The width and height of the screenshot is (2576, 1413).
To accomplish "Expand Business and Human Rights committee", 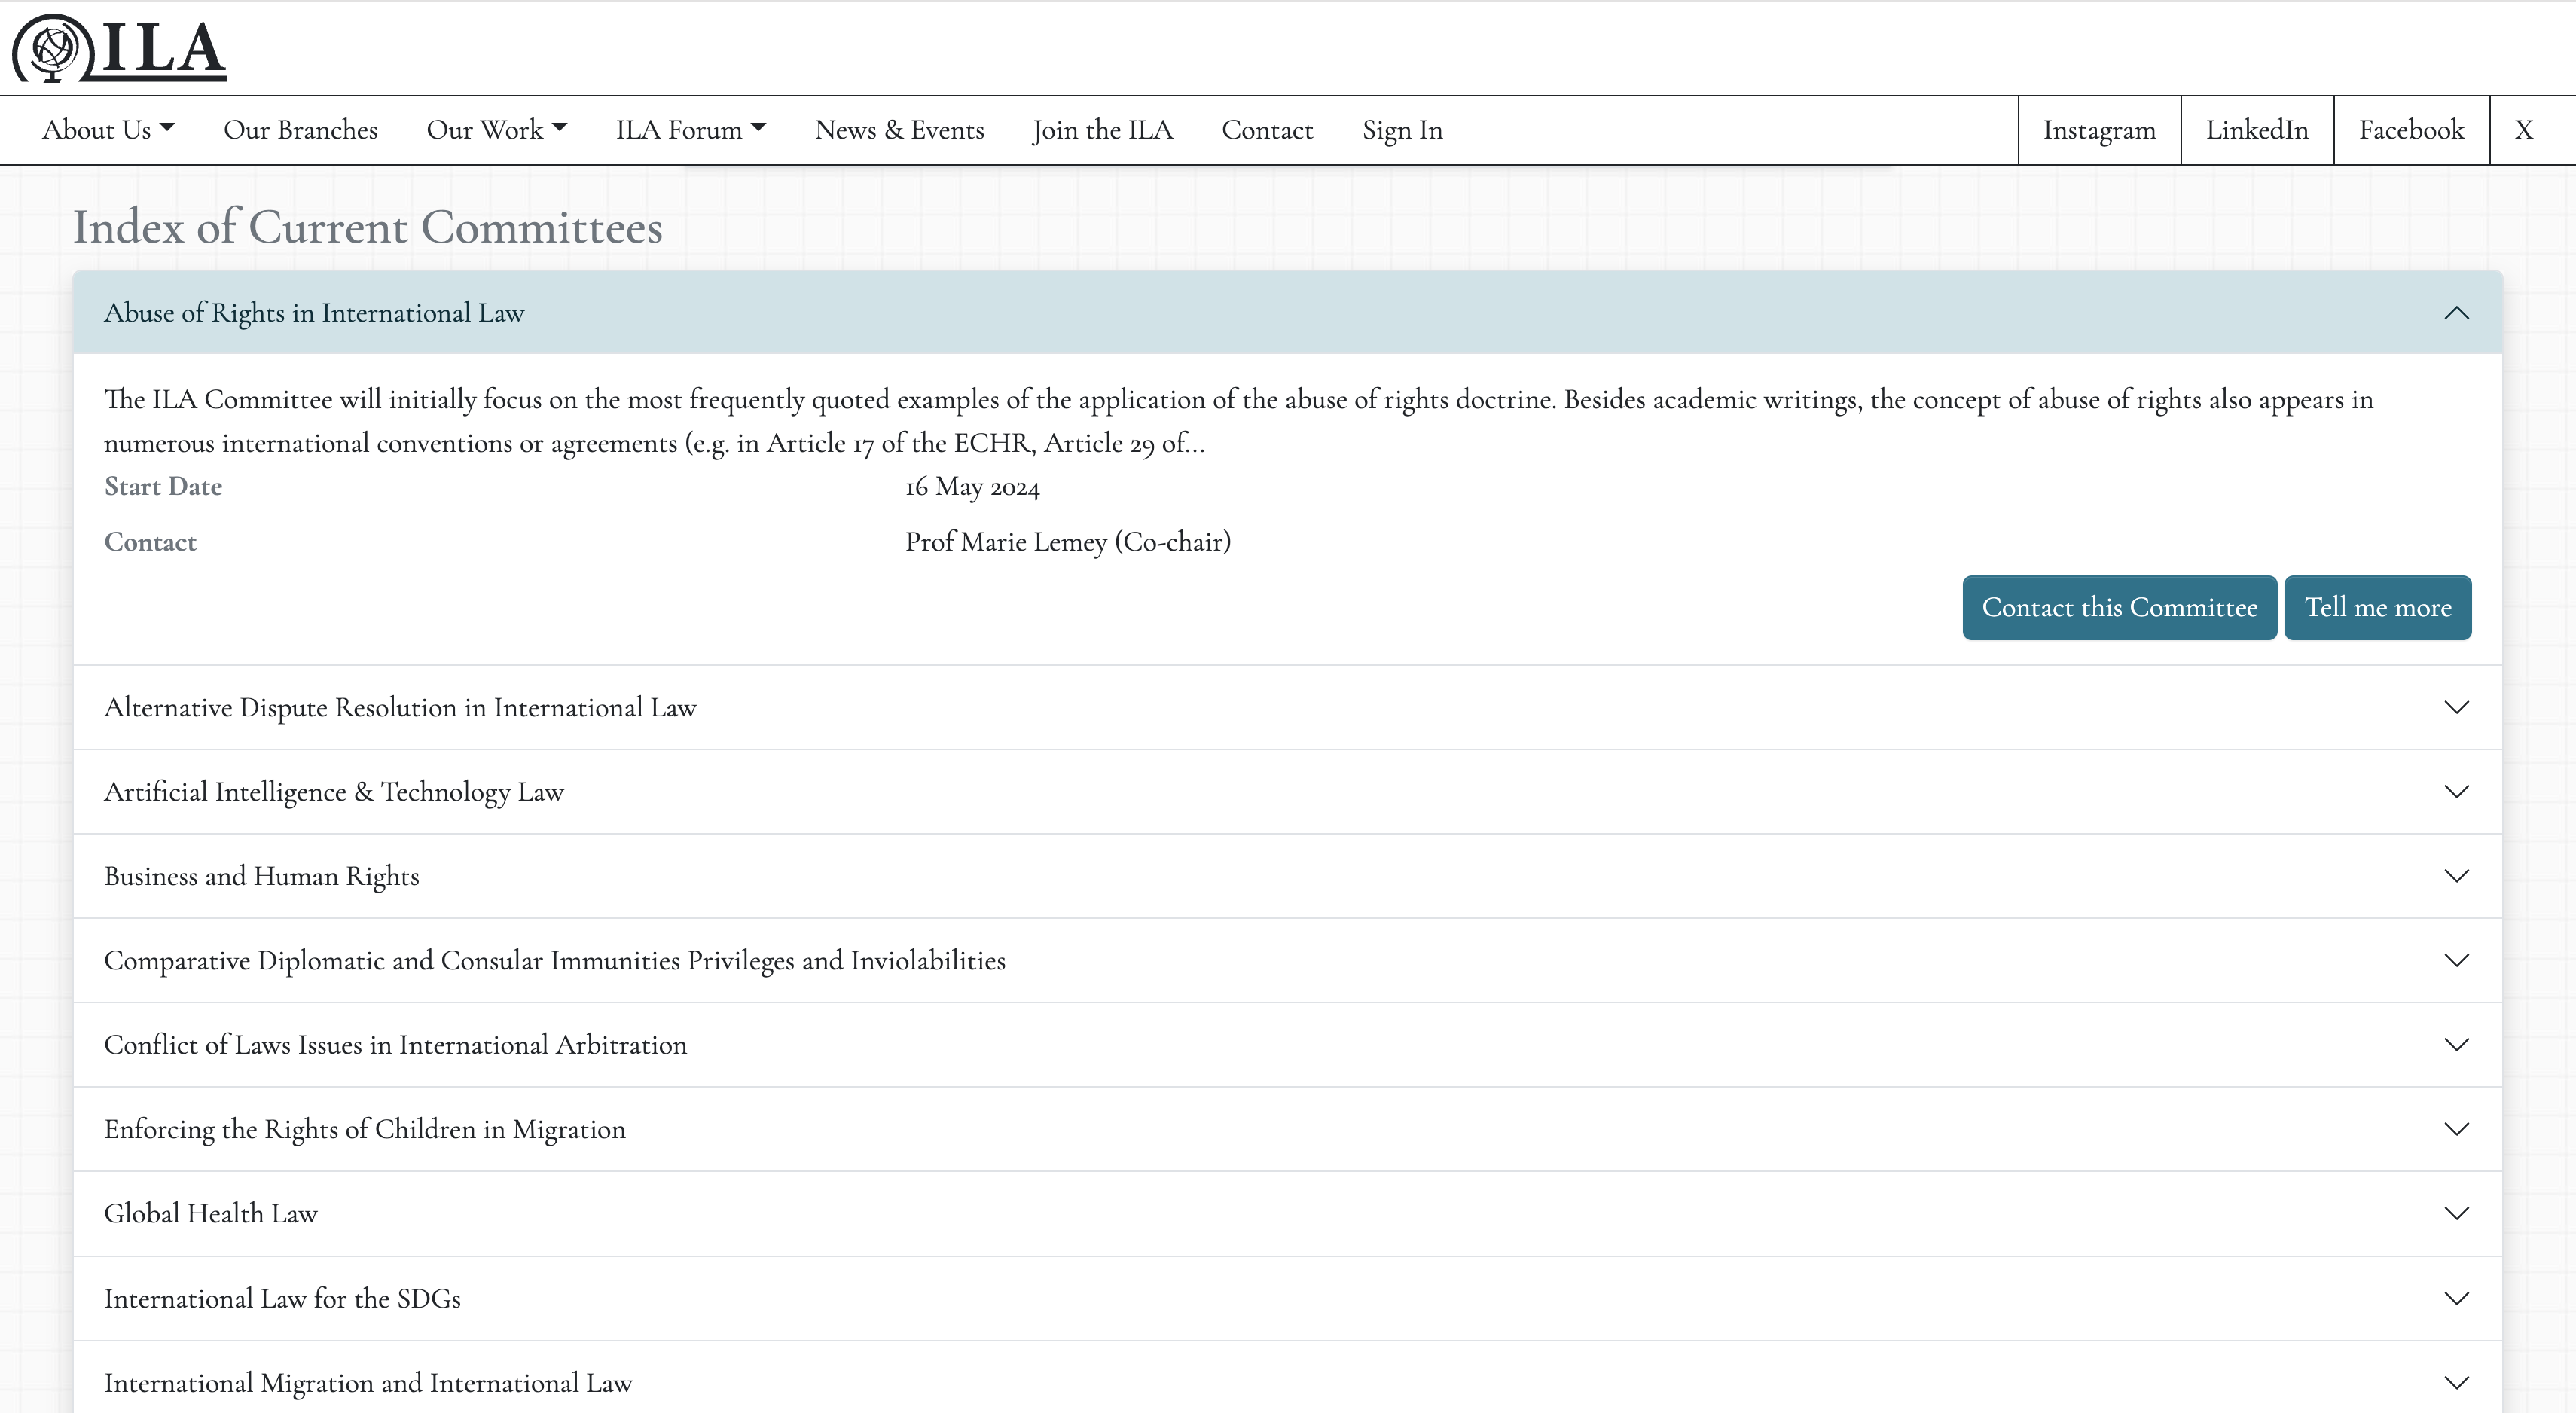I will pyautogui.click(x=1287, y=876).
